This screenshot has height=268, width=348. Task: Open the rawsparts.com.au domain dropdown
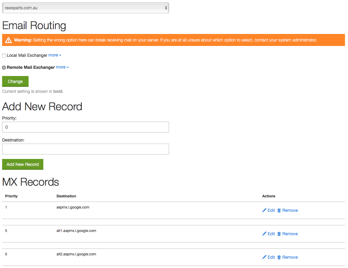pos(85,8)
